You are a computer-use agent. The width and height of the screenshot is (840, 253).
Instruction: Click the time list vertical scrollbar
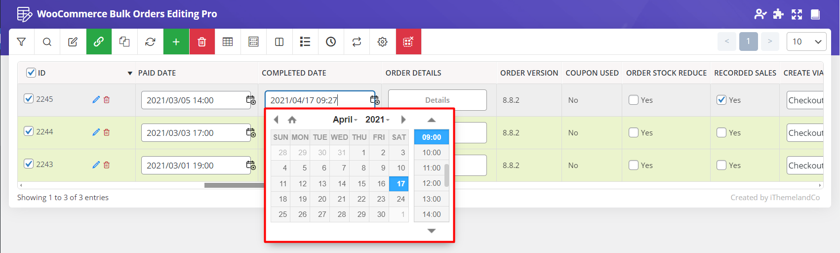[x=446, y=175]
